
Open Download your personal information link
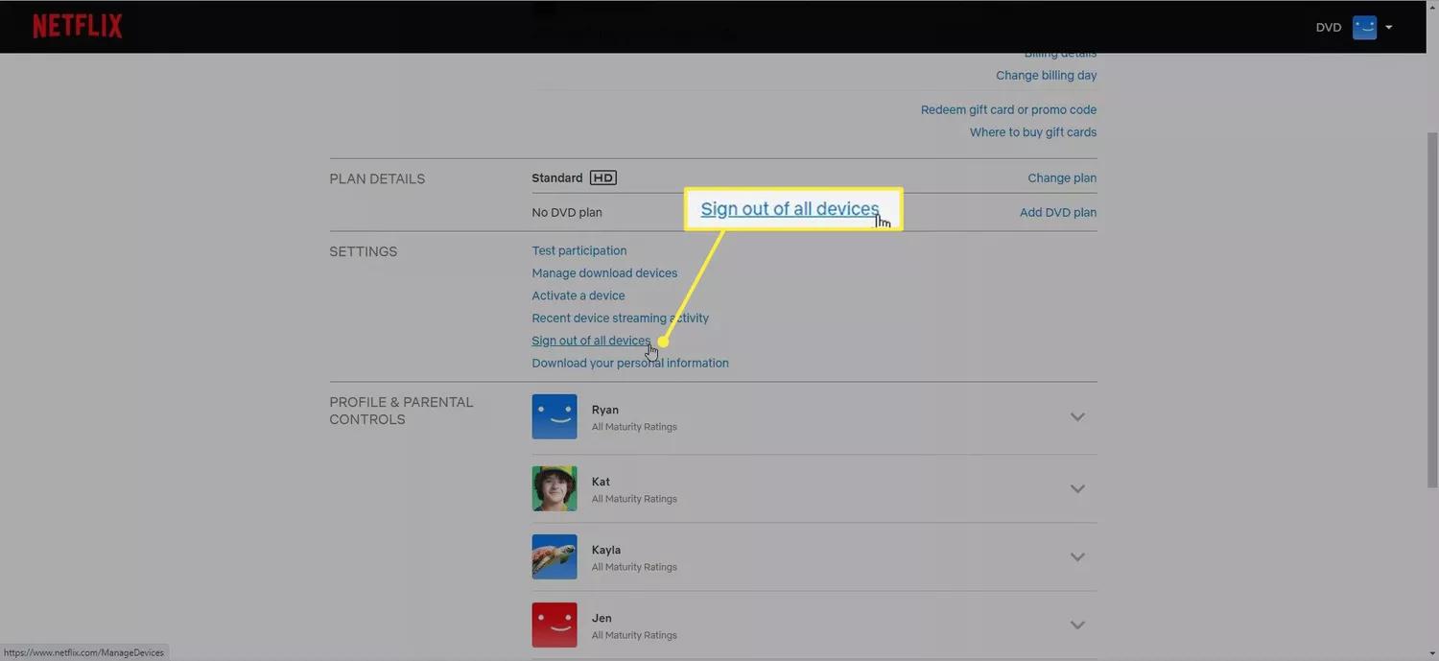pos(630,363)
